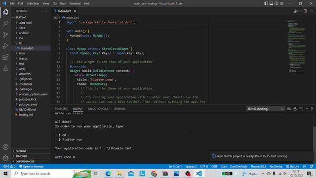The image size is (316, 178).
Task: Click Ln 1, Col 1 cursor position
Action: [175, 167]
